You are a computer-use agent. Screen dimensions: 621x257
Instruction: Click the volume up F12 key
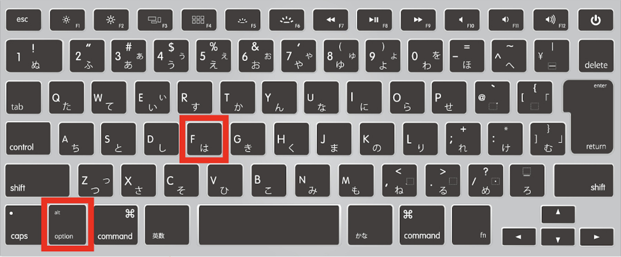click(x=550, y=20)
